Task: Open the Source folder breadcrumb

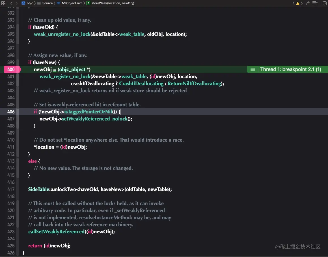Action: click(45, 3)
